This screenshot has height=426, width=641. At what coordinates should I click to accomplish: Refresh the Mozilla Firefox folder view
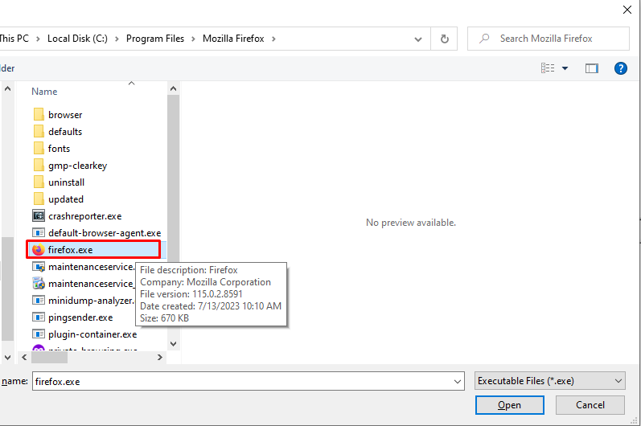pyautogui.click(x=445, y=39)
